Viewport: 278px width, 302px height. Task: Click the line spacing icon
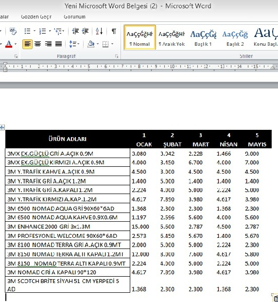(x=72, y=44)
